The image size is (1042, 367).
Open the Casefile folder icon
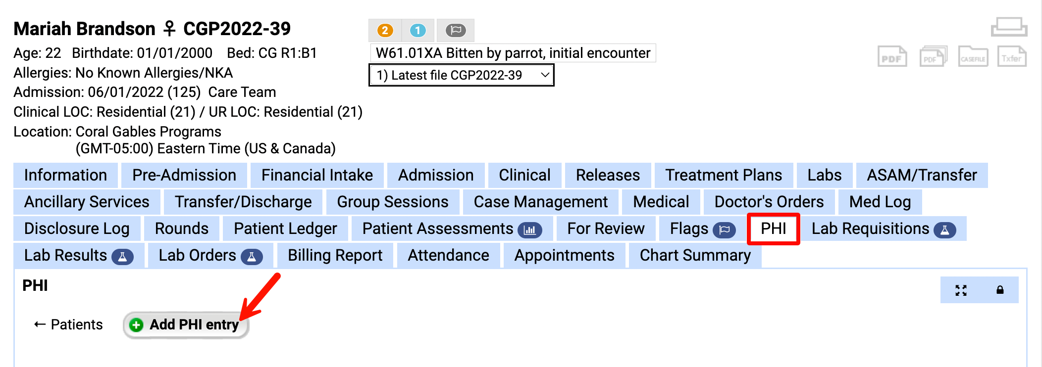coord(973,57)
